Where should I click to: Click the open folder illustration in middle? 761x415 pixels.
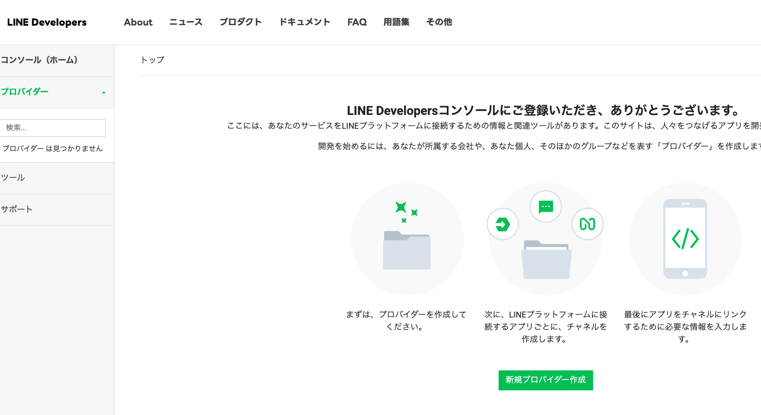pyautogui.click(x=546, y=259)
